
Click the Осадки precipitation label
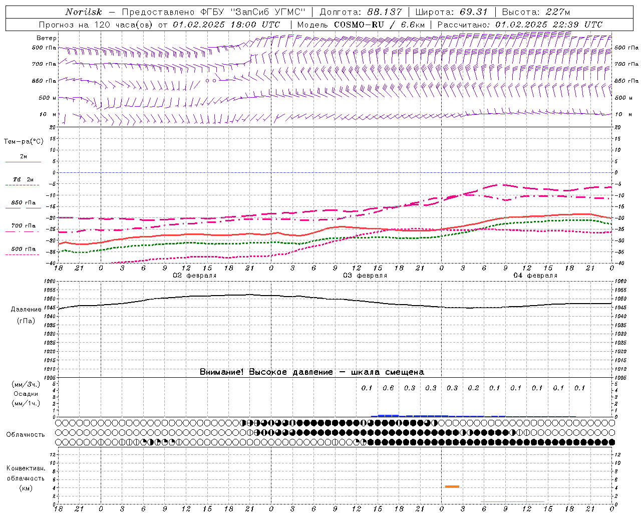(26, 394)
